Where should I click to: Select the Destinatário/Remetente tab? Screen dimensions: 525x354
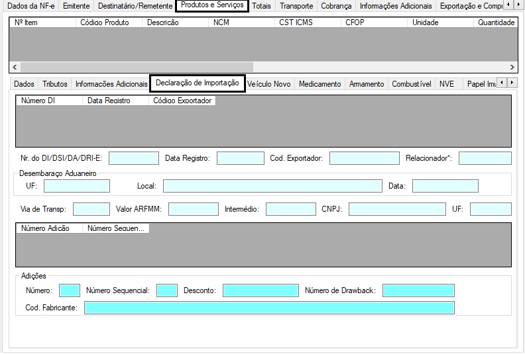(135, 6)
